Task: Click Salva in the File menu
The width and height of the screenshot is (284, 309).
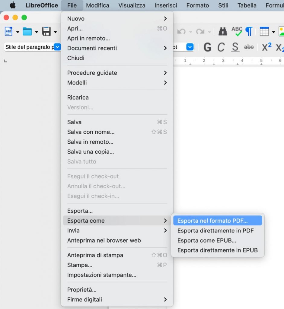Action: [117, 122]
